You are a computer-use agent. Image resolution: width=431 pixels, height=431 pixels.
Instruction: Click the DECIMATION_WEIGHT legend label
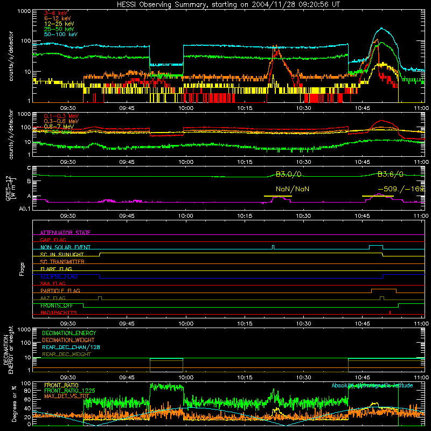tap(68, 340)
